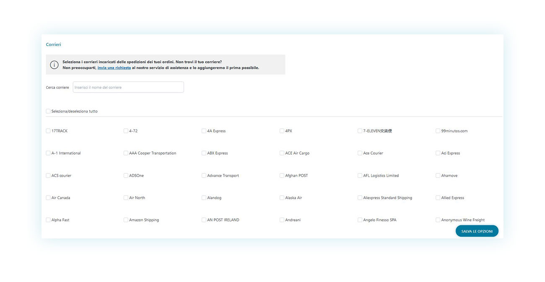Check the Alandog checkbox
This screenshot has width=545, height=282.
pos(204,197)
